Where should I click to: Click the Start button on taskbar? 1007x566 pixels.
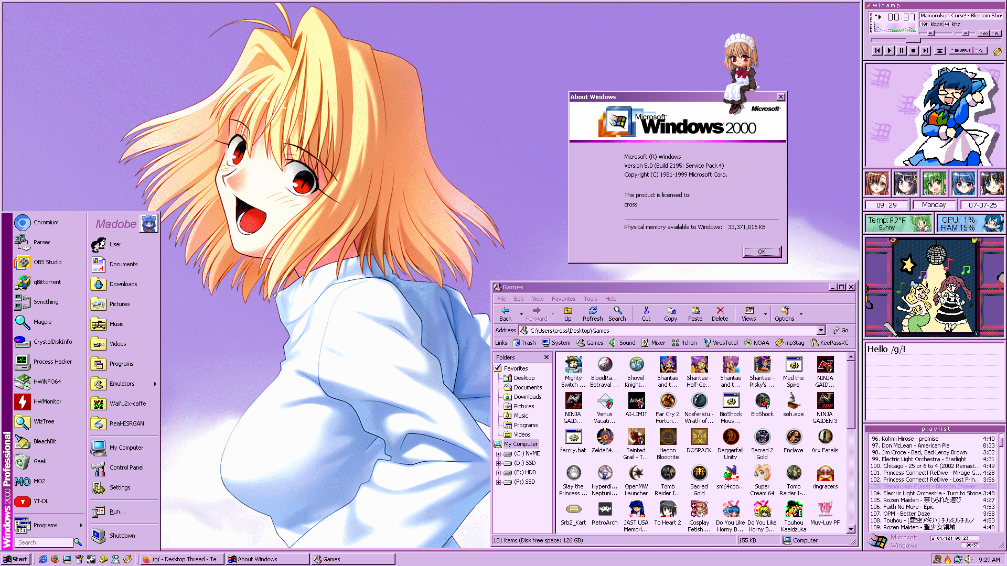15,559
